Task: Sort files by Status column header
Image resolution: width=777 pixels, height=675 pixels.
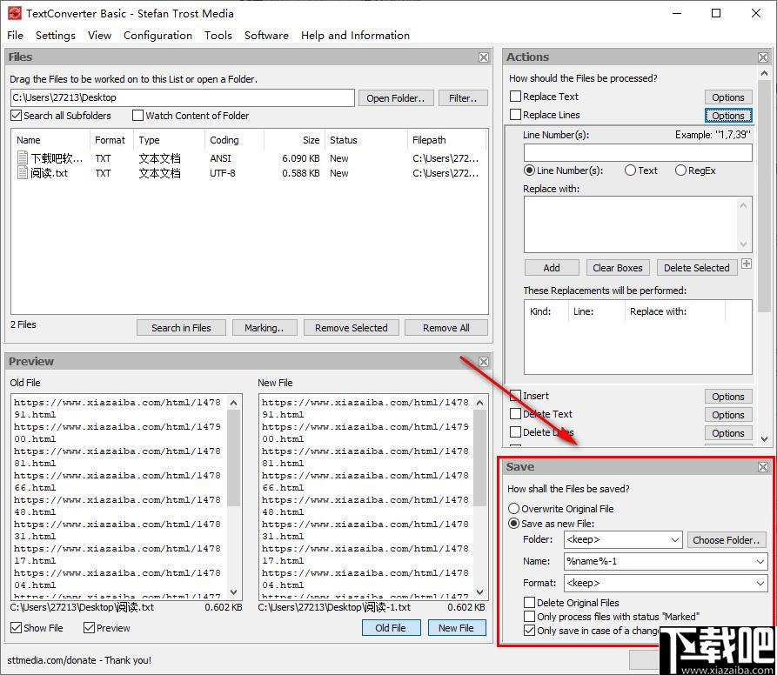Action: [365, 140]
